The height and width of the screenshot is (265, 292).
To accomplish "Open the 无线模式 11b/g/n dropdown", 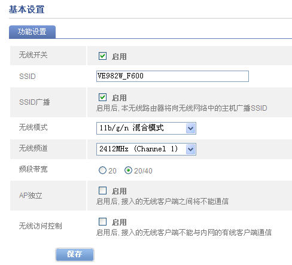I will pos(146,128).
